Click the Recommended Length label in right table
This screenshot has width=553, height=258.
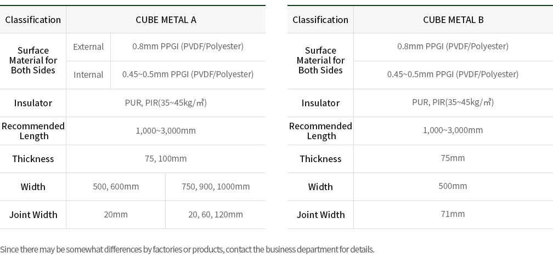click(x=320, y=131)
